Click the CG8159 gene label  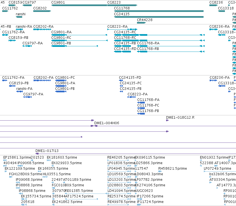click(x=15, y=2)
